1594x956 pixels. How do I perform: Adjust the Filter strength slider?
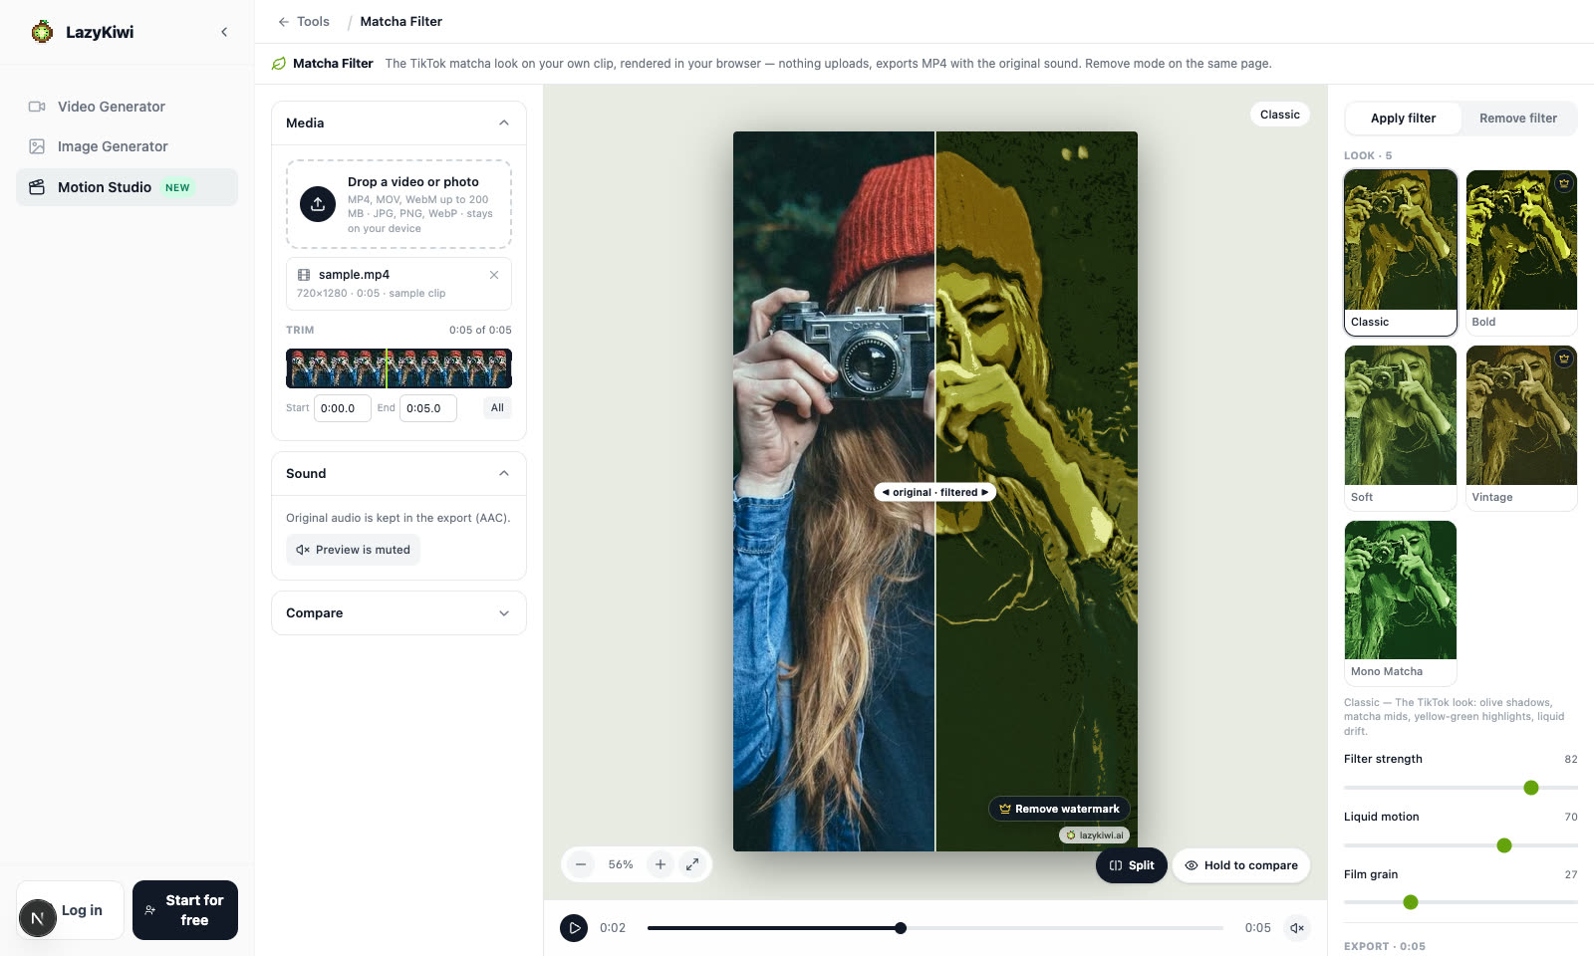1461,788
